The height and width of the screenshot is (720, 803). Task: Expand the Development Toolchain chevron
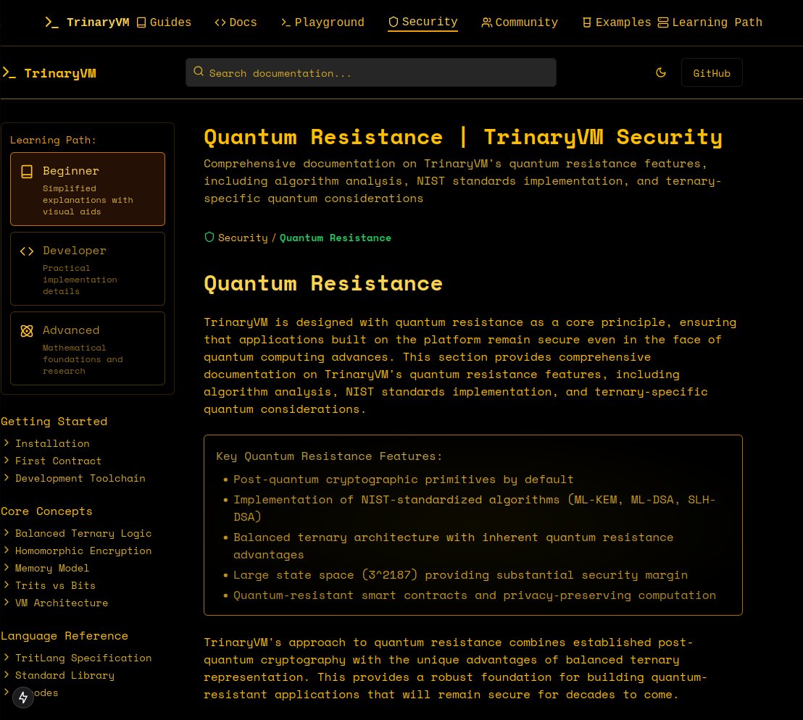point(6,477)
